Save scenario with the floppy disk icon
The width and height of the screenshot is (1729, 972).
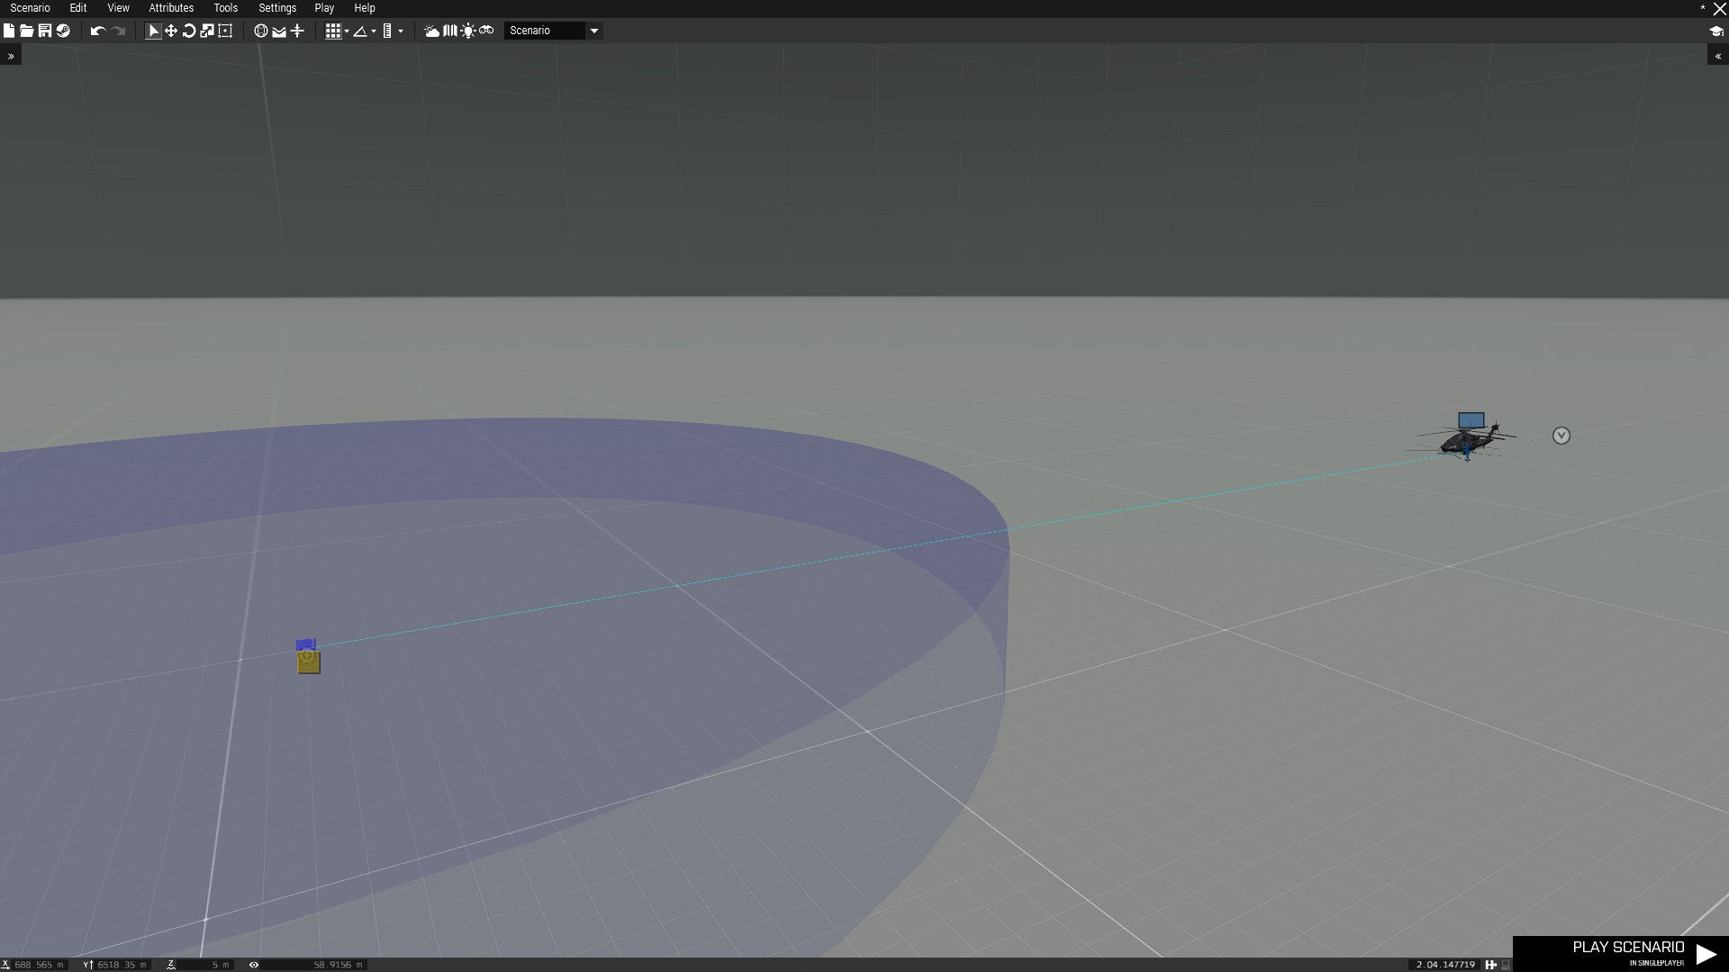coord(45,31)
